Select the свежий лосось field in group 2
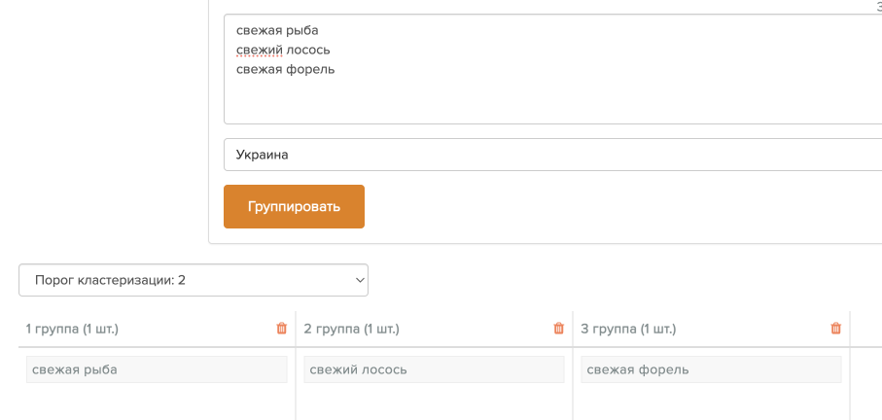This screenshot has width=882, height=420. (435, 369)
